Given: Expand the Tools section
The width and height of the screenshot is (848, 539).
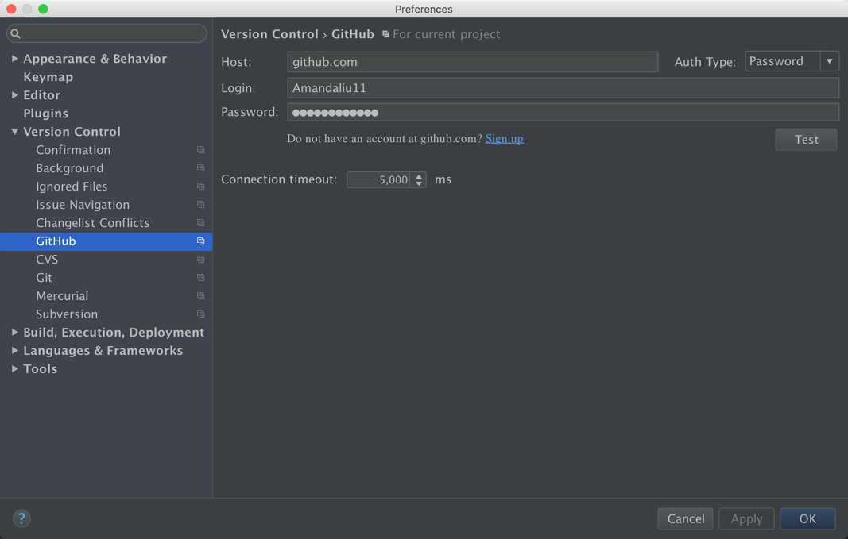Looking at the screenshot, I should coord(14,368).
